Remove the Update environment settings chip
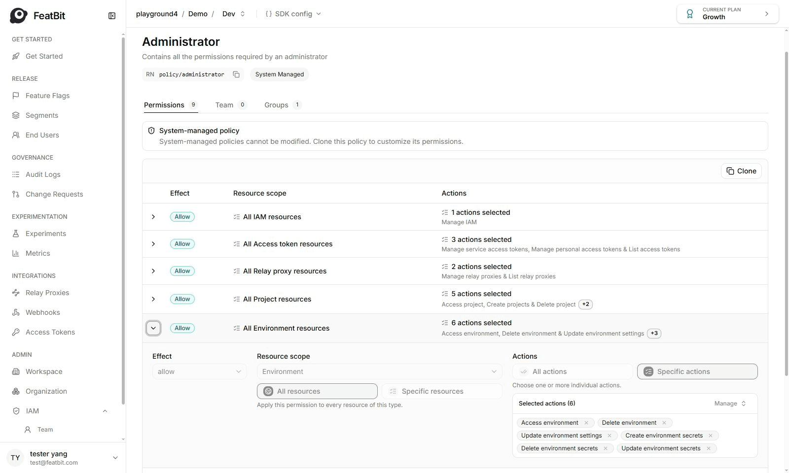 pos(610,436)
